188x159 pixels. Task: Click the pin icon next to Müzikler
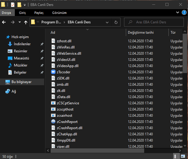click(x=42, y=65)
